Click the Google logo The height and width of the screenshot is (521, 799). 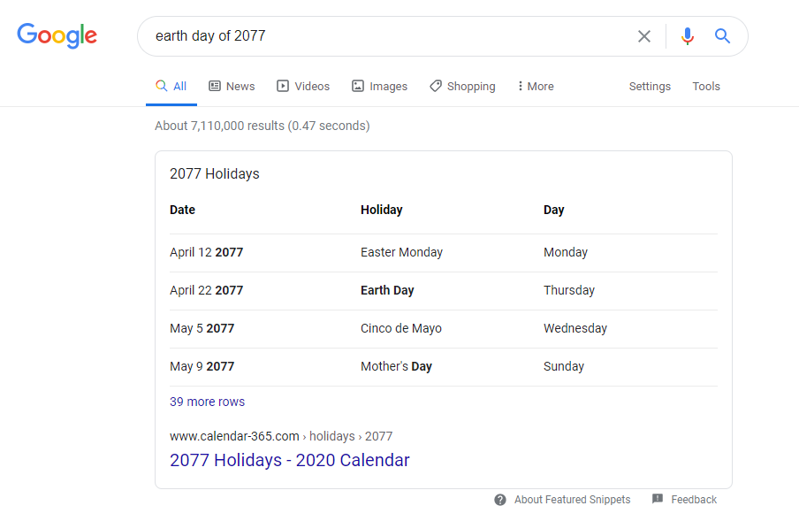[57, 35]
